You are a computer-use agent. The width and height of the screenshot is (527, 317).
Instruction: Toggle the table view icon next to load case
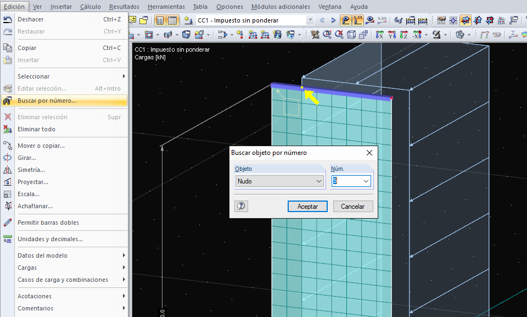(172, 20)
